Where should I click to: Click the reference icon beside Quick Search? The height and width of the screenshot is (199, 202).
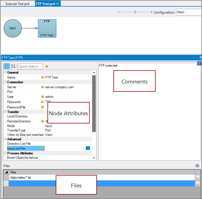[47, 66]
